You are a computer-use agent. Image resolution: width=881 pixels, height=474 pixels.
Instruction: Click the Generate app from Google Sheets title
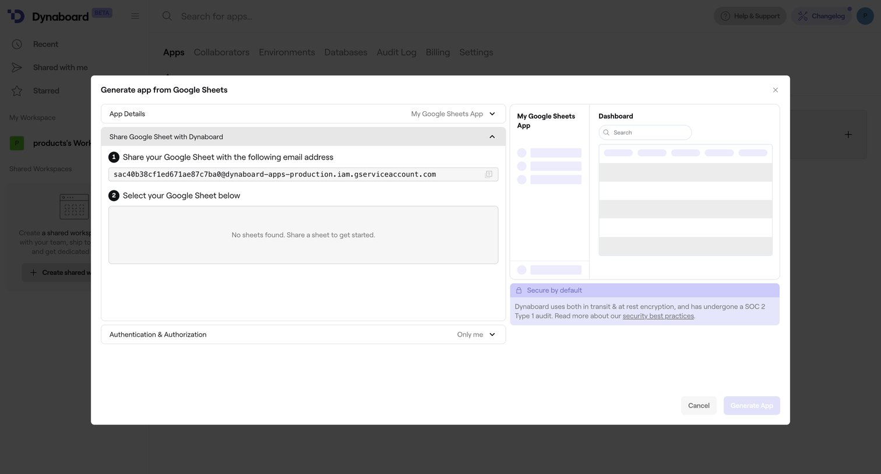click(x=164, y=90)
